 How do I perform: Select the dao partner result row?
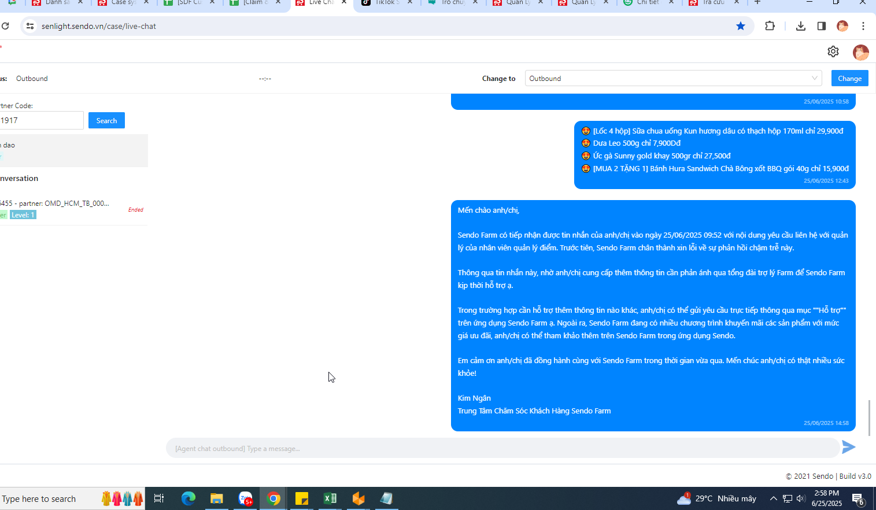tap(74, 150)
